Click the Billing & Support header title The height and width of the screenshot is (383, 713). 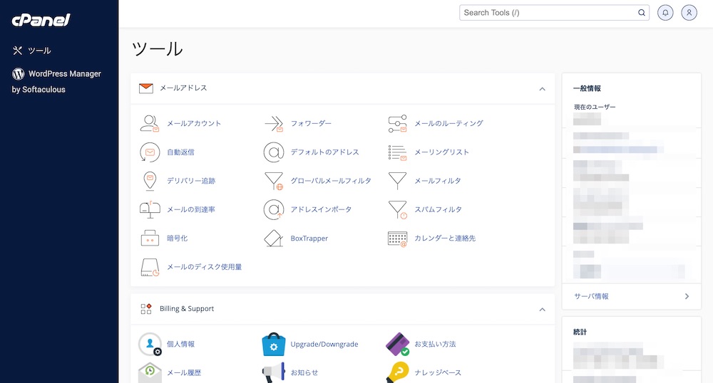(186, 308)
